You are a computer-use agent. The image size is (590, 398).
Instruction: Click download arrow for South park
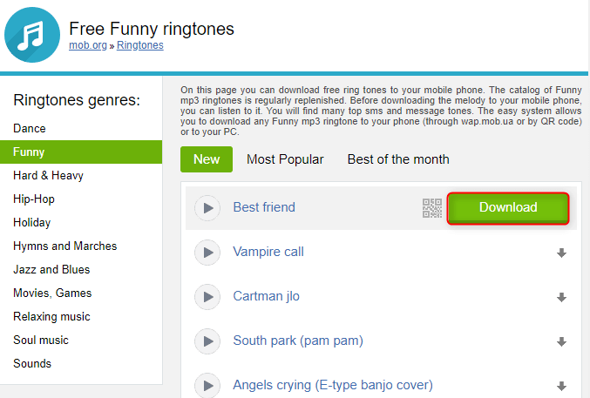pos(561,341)
